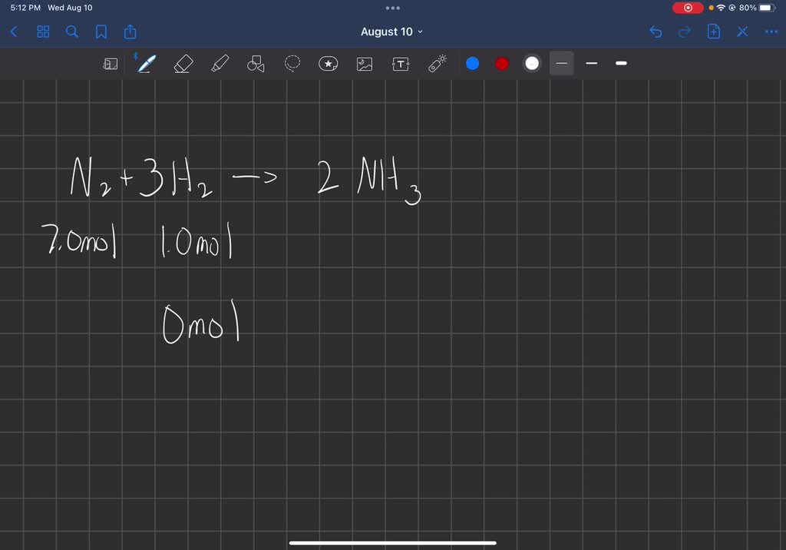Select the Text box tool
The height and width of the screenshot is (550, 786).
[401, 64]
